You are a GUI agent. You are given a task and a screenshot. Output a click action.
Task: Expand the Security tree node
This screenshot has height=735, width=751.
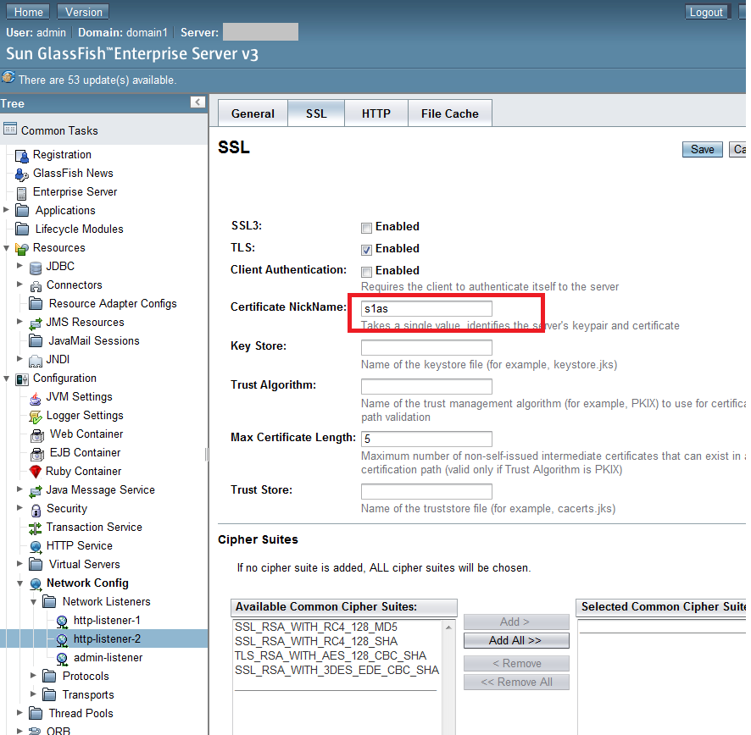point(19,507)
